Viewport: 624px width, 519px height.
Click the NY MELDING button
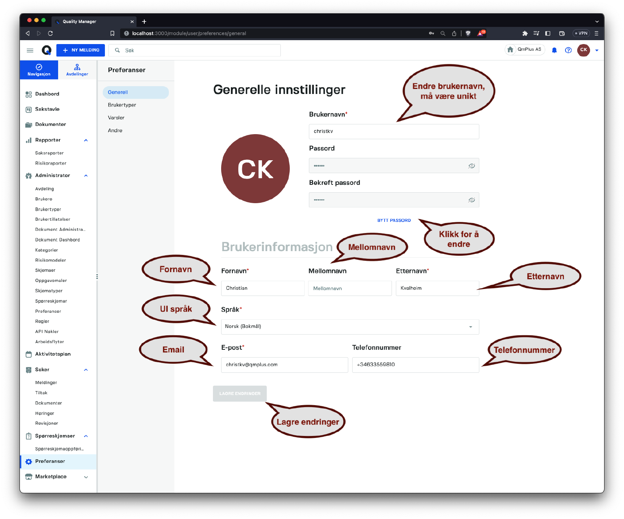tap(81, 50)
